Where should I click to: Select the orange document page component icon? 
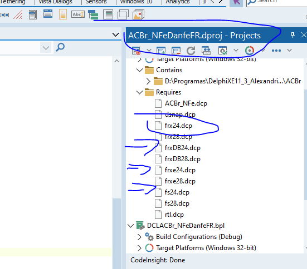pyautogui.click(x=63, y=14)
